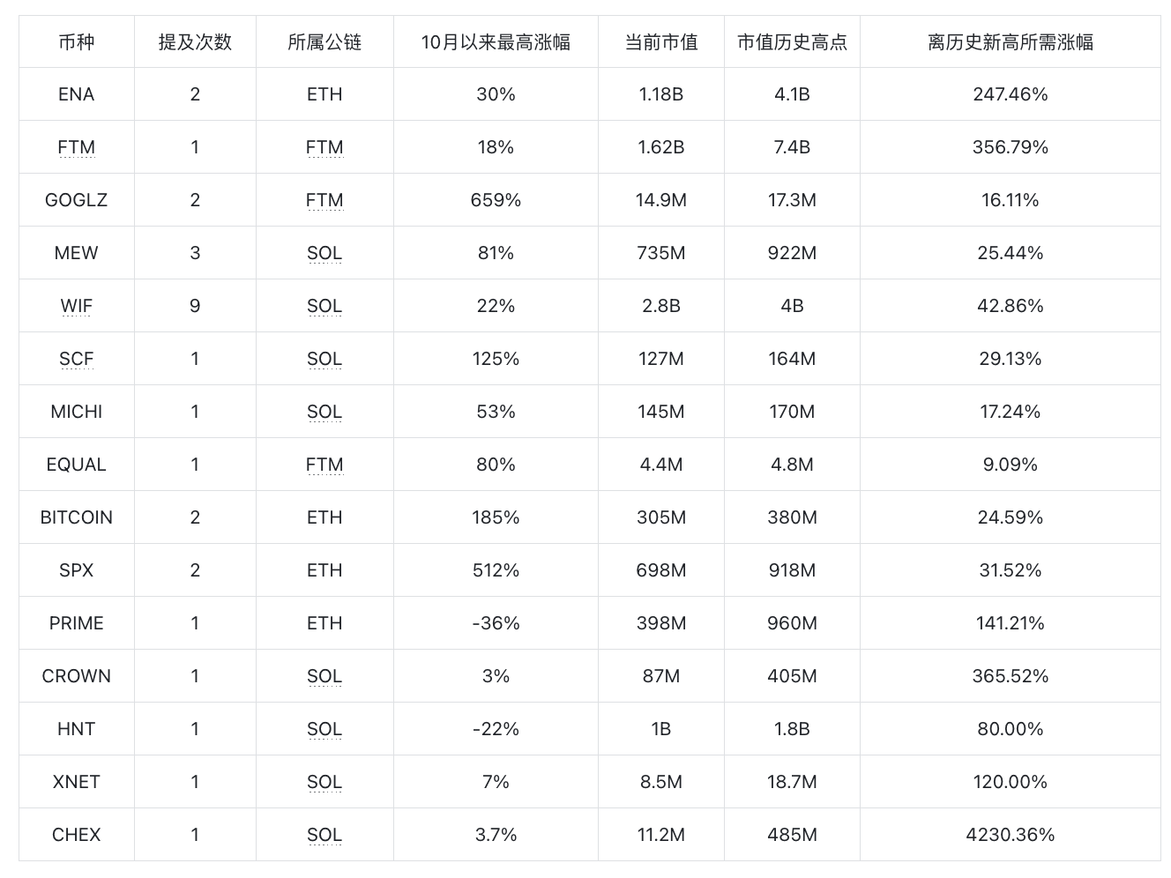This screenshot has width=1171, height=878.
Task: Open the FTM chain link in GOGLZ row
Action: 324,200
